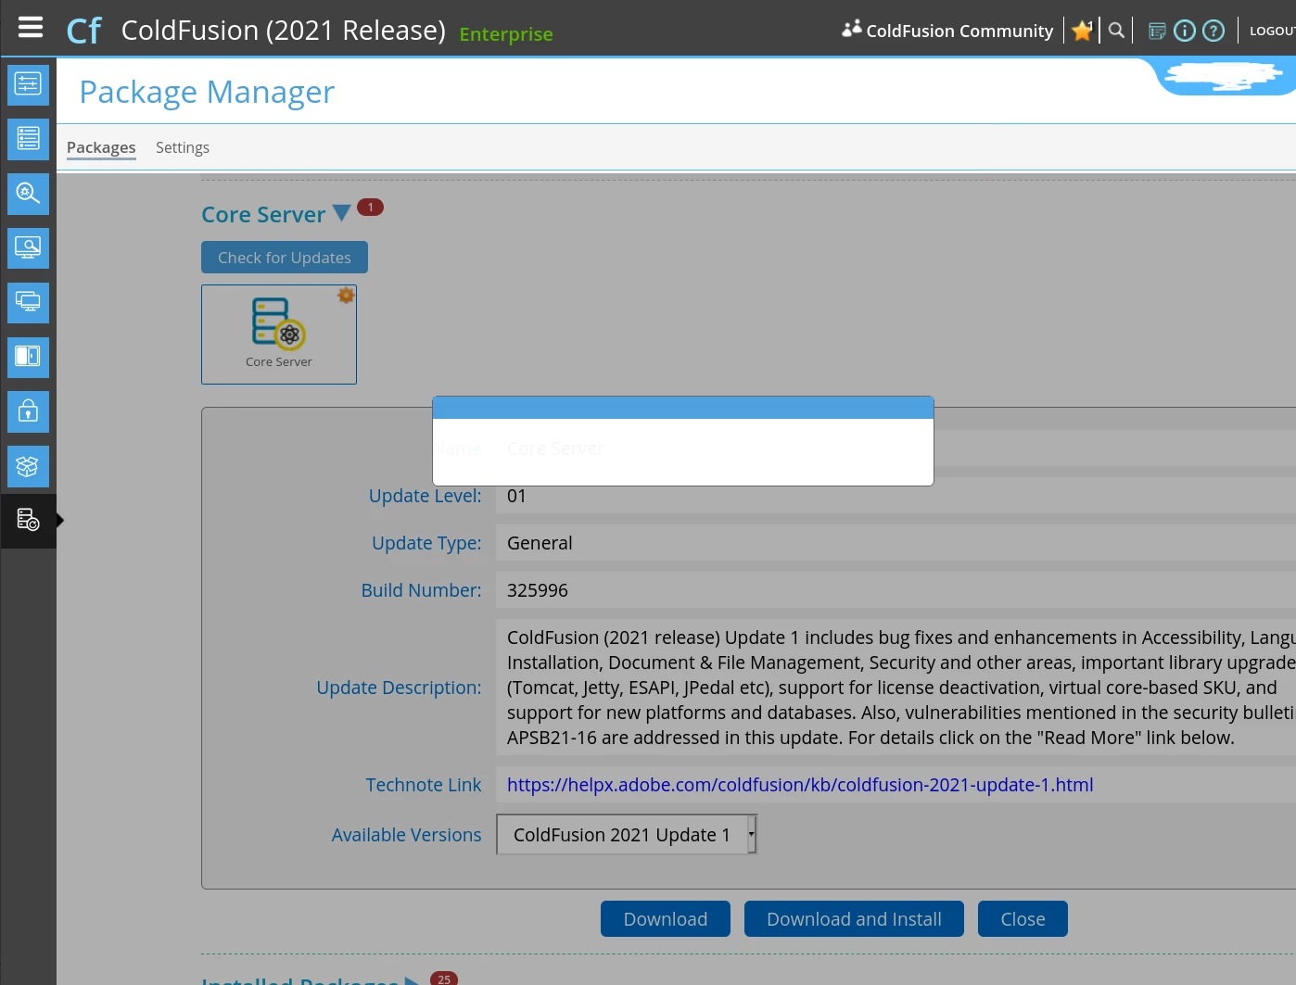Image resolution: width=1296 pixels, height=985 pixels.
Task: Click the Enterprise edition label
Action: [x=506, y=34]
